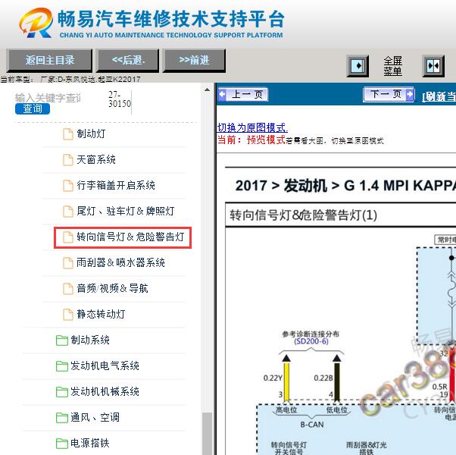
Task: Go back with <<后退 button
Action: point(128,60)
